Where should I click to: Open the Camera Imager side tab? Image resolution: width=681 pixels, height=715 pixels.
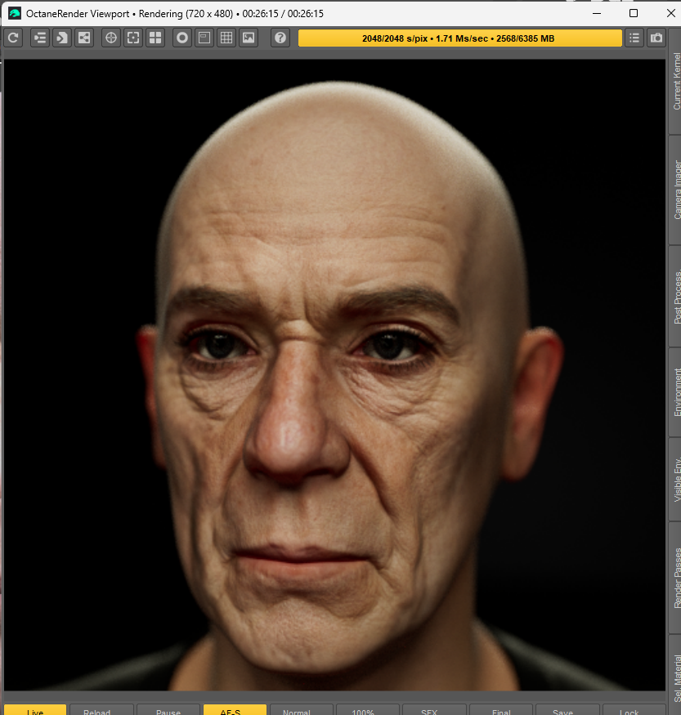(675, 190)
